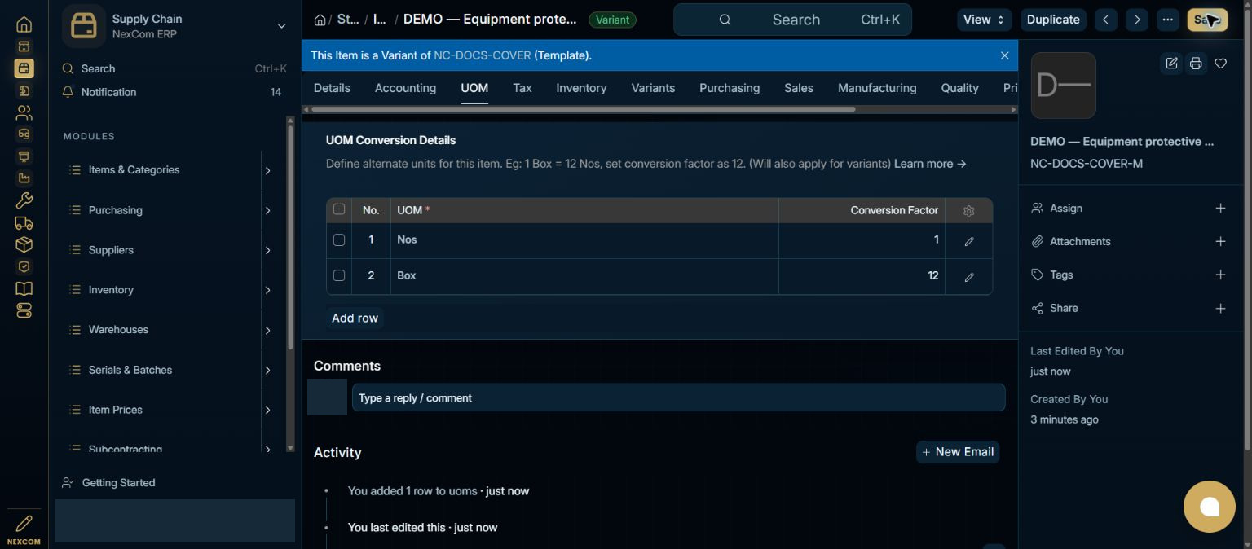
Task: Switch to the Quality tab
Action: pyautogui.click(x=959, y=88)
